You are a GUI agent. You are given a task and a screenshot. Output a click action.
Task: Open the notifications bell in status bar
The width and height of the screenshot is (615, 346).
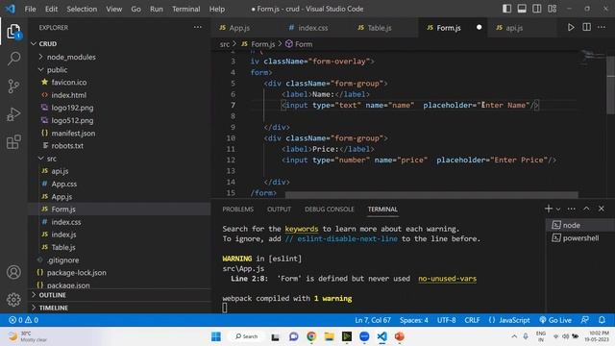click(602, 320)
